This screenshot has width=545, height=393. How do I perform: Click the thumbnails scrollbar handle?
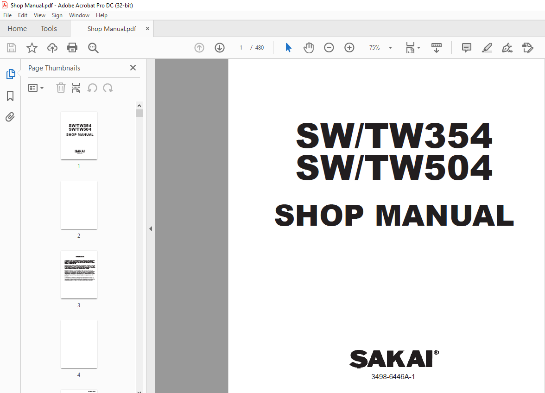click(139, 113)
